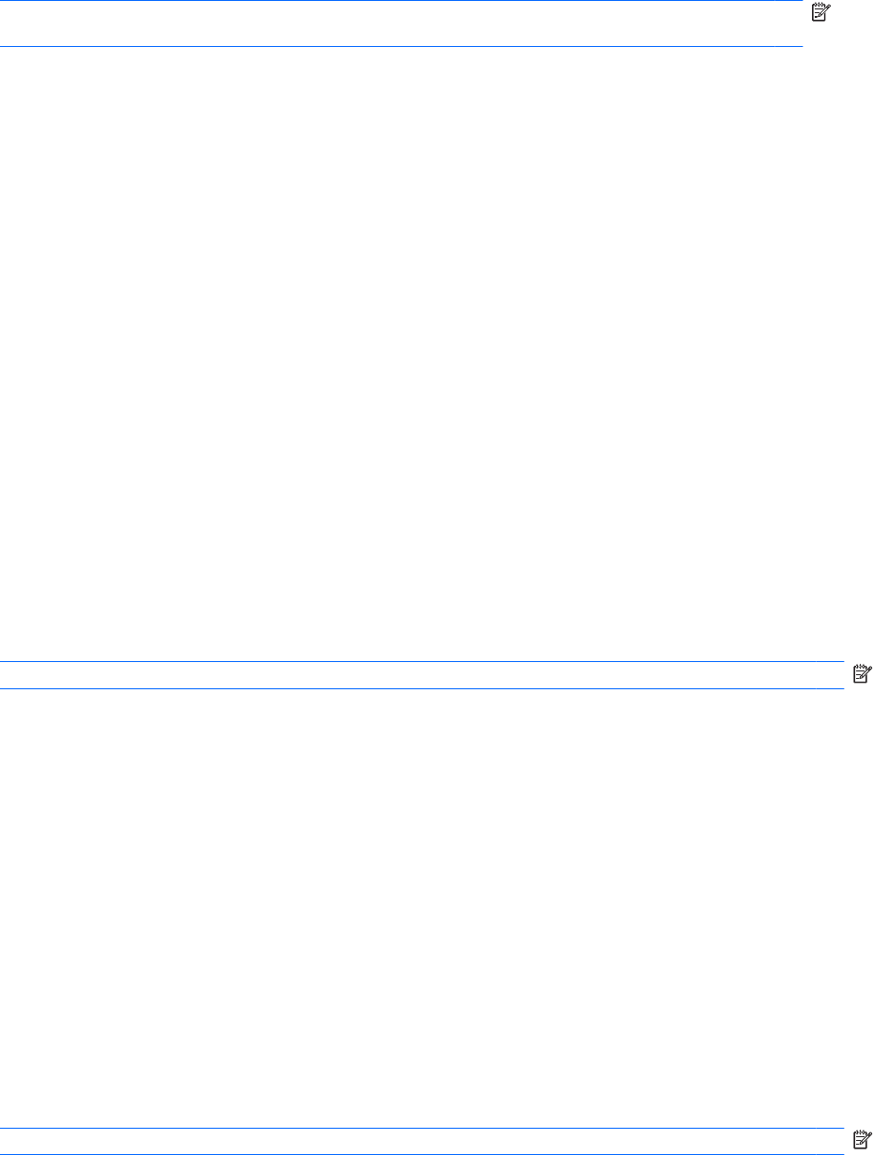Click inside the middle note box area
The height and width of the screenshot is (1155, 873).
(x=422, y=675)
